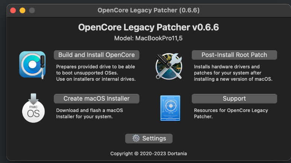
Task: Open the Post-Install Root Patch menu
Action: pos(234,55)
